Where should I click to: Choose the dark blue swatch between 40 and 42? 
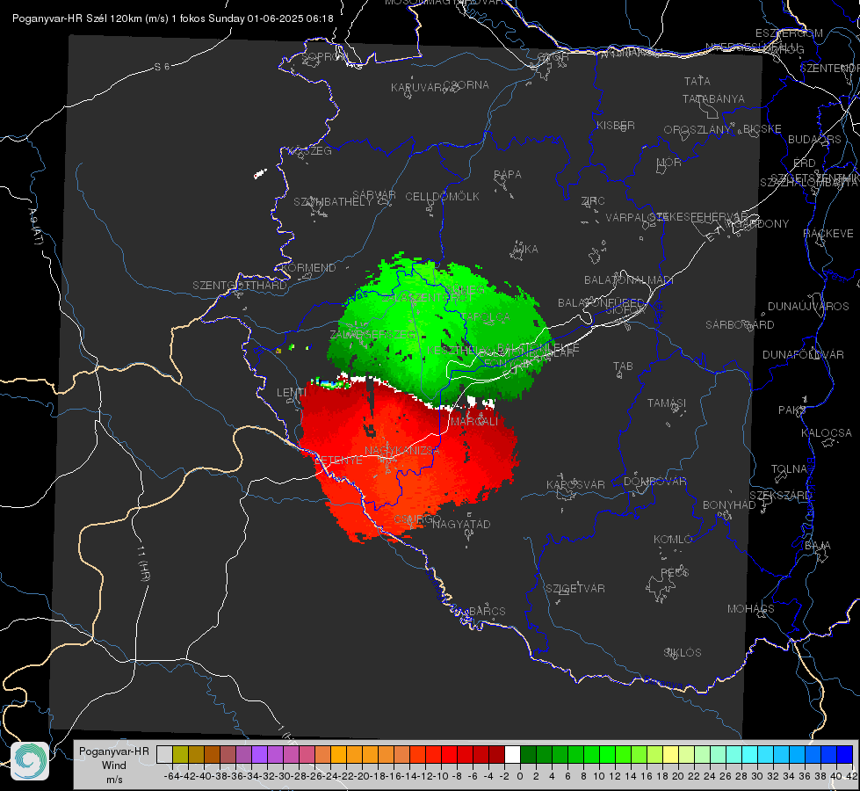tap(845, 754)
